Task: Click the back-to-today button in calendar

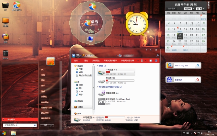Action: pyautogui.click(x=171, y=8)
